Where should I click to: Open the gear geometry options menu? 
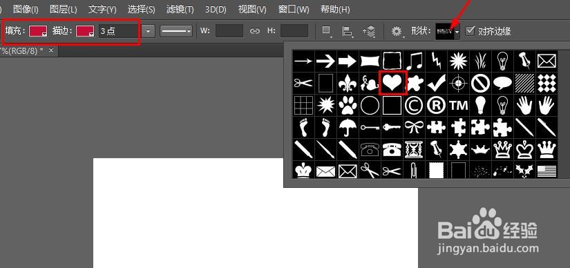point(397,31)
